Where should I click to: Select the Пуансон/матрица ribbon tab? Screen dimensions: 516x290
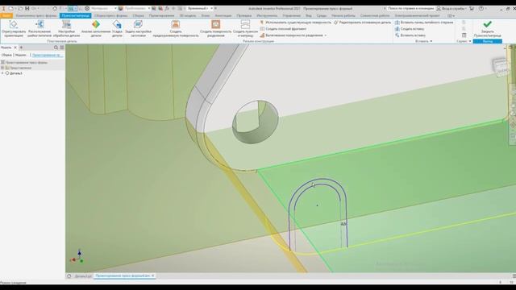pos(75,15)
